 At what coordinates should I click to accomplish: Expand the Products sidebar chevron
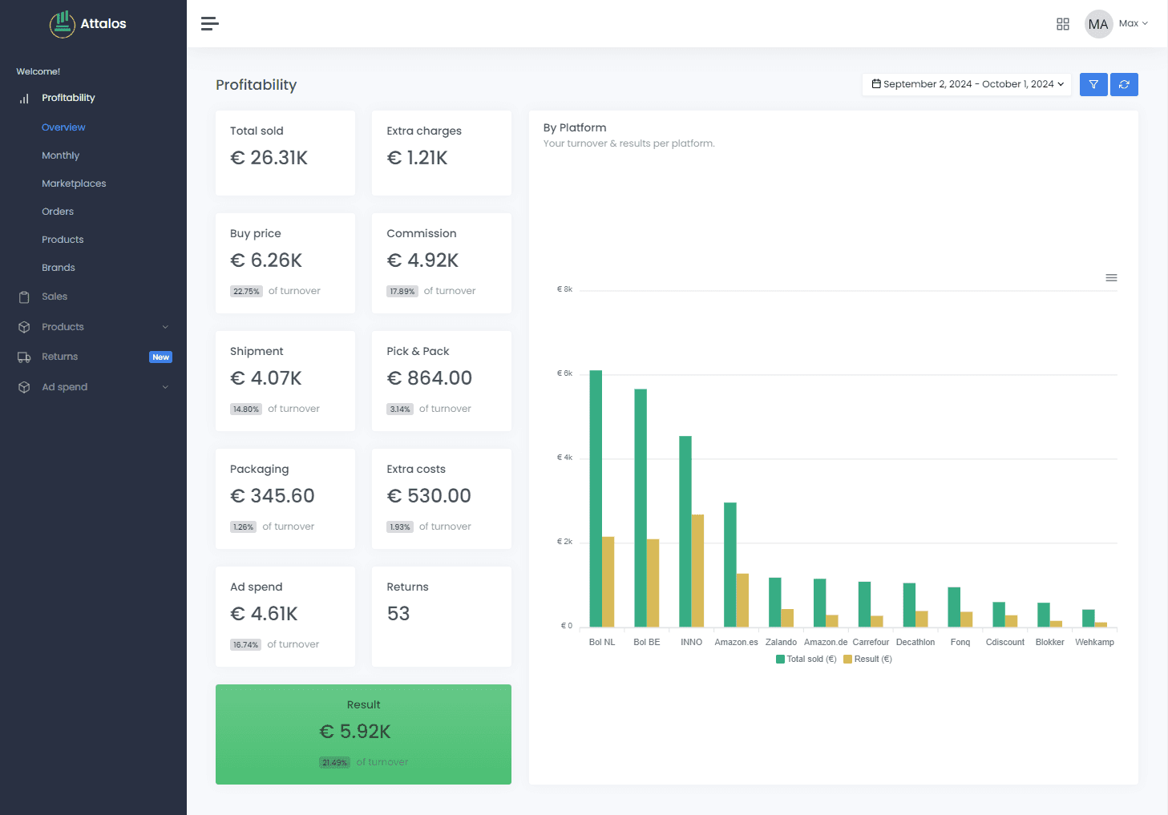click(165, 327)
